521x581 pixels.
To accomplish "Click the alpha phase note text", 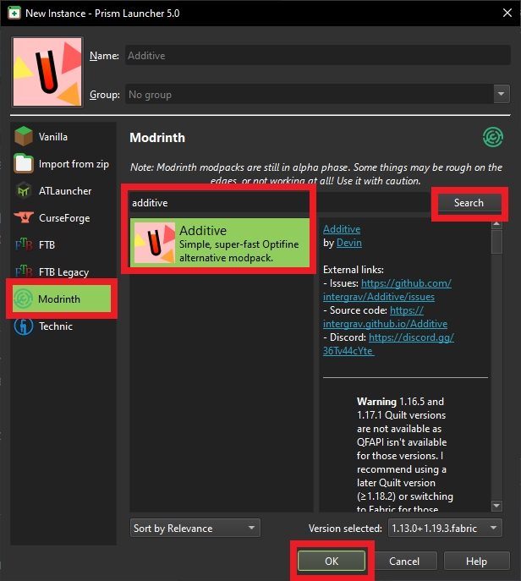I will (316, 173).
